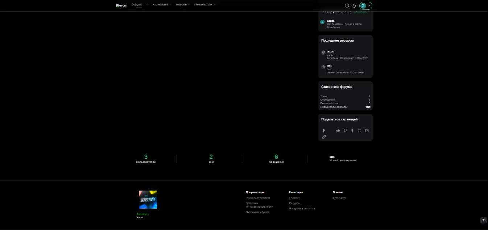Screen dimensions: 488x230
Task: Share page on Tumblr
Action: 352,131
